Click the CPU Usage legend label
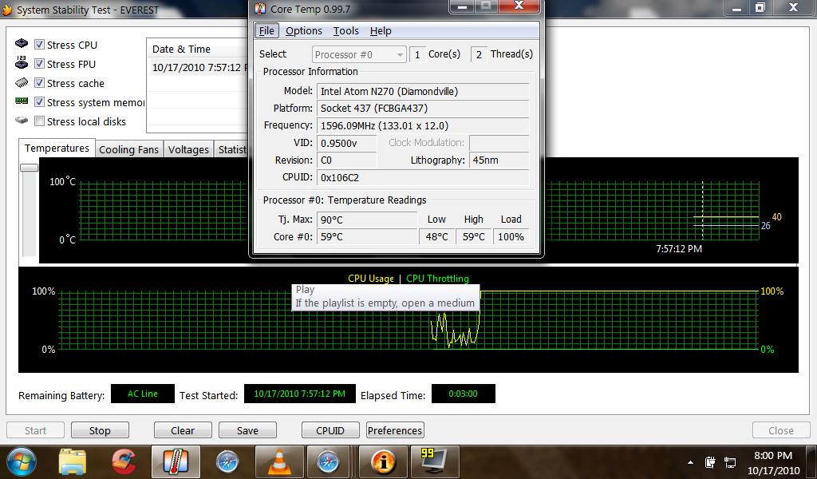The width and height of the screenshot is (817, 479). (x=370, y=279)
